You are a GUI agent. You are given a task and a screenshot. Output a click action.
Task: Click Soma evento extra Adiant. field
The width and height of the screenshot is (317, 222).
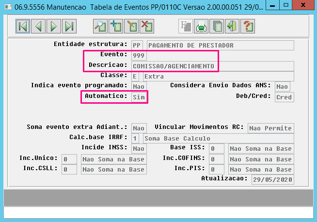(139, 128)
